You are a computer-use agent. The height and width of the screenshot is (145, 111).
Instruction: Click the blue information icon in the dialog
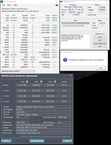coord(65,60)
